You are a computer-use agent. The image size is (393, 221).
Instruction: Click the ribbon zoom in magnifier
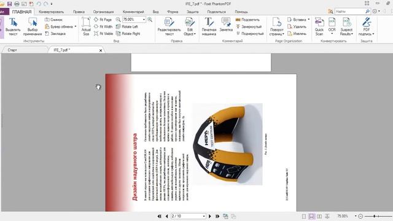[x=150, y=20]
